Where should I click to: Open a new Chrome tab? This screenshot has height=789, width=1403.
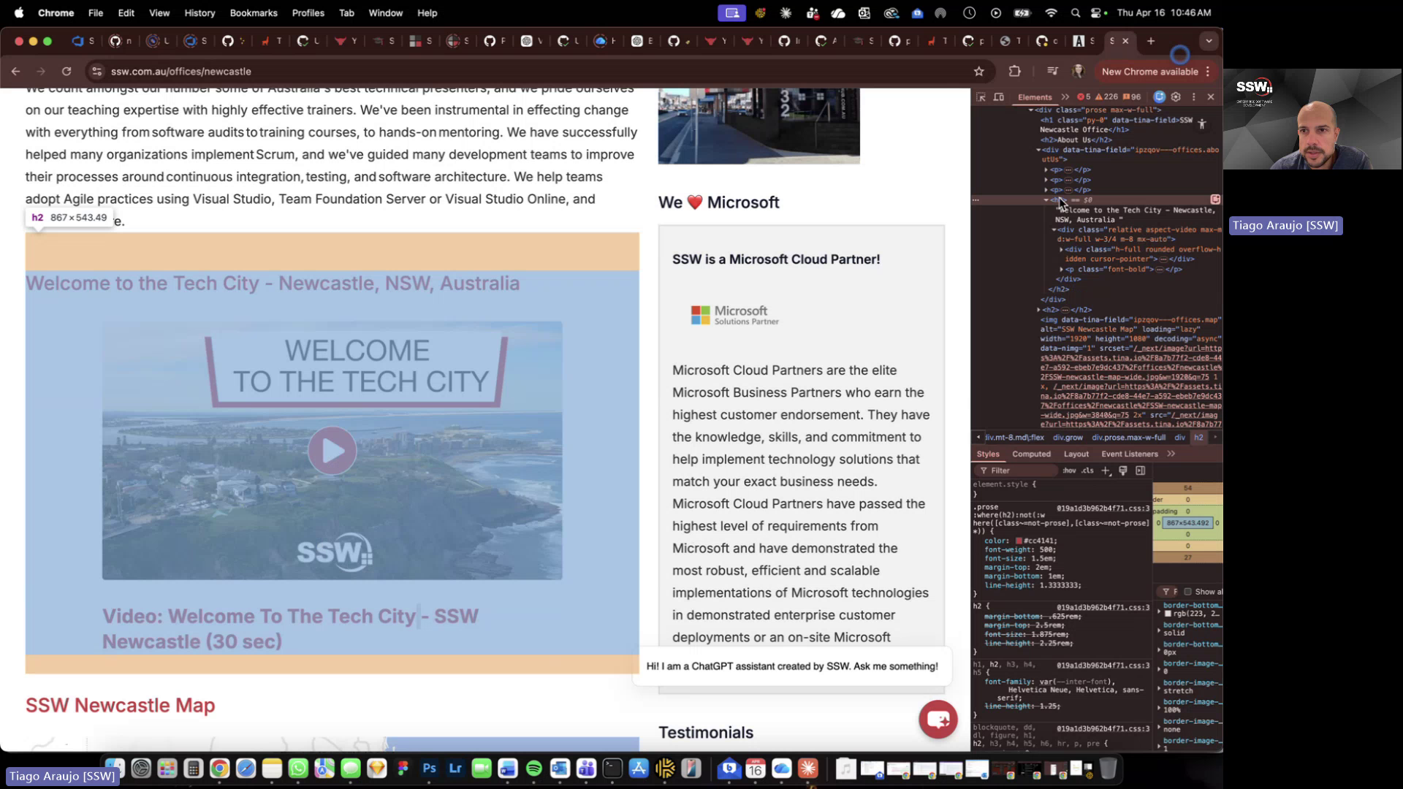(1151, 41)
